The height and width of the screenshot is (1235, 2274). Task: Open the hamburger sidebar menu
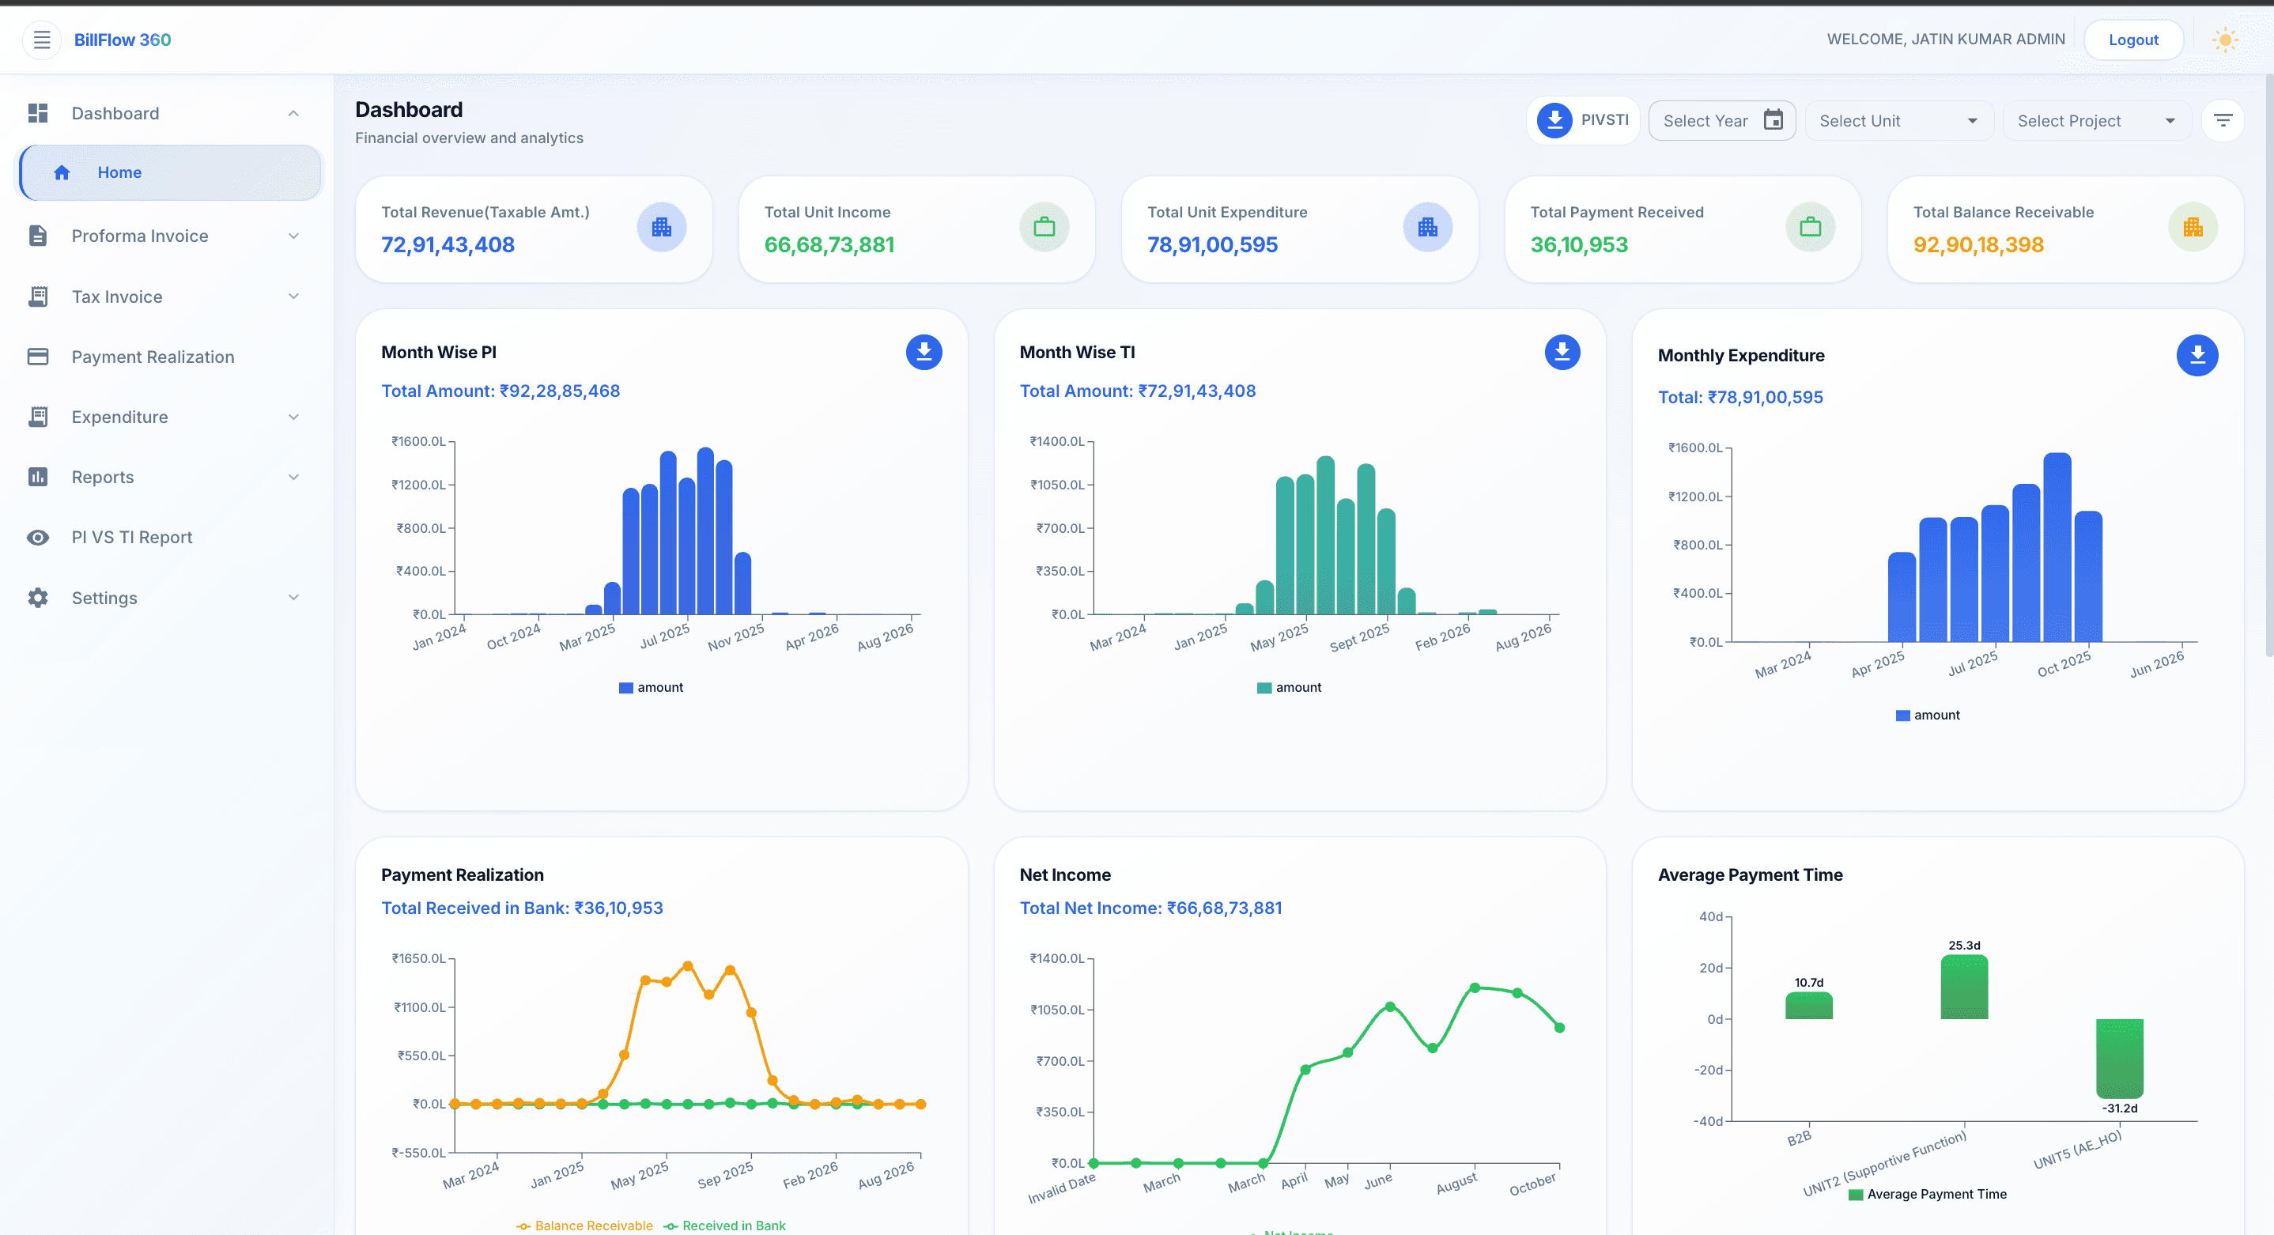pos(41,40)
